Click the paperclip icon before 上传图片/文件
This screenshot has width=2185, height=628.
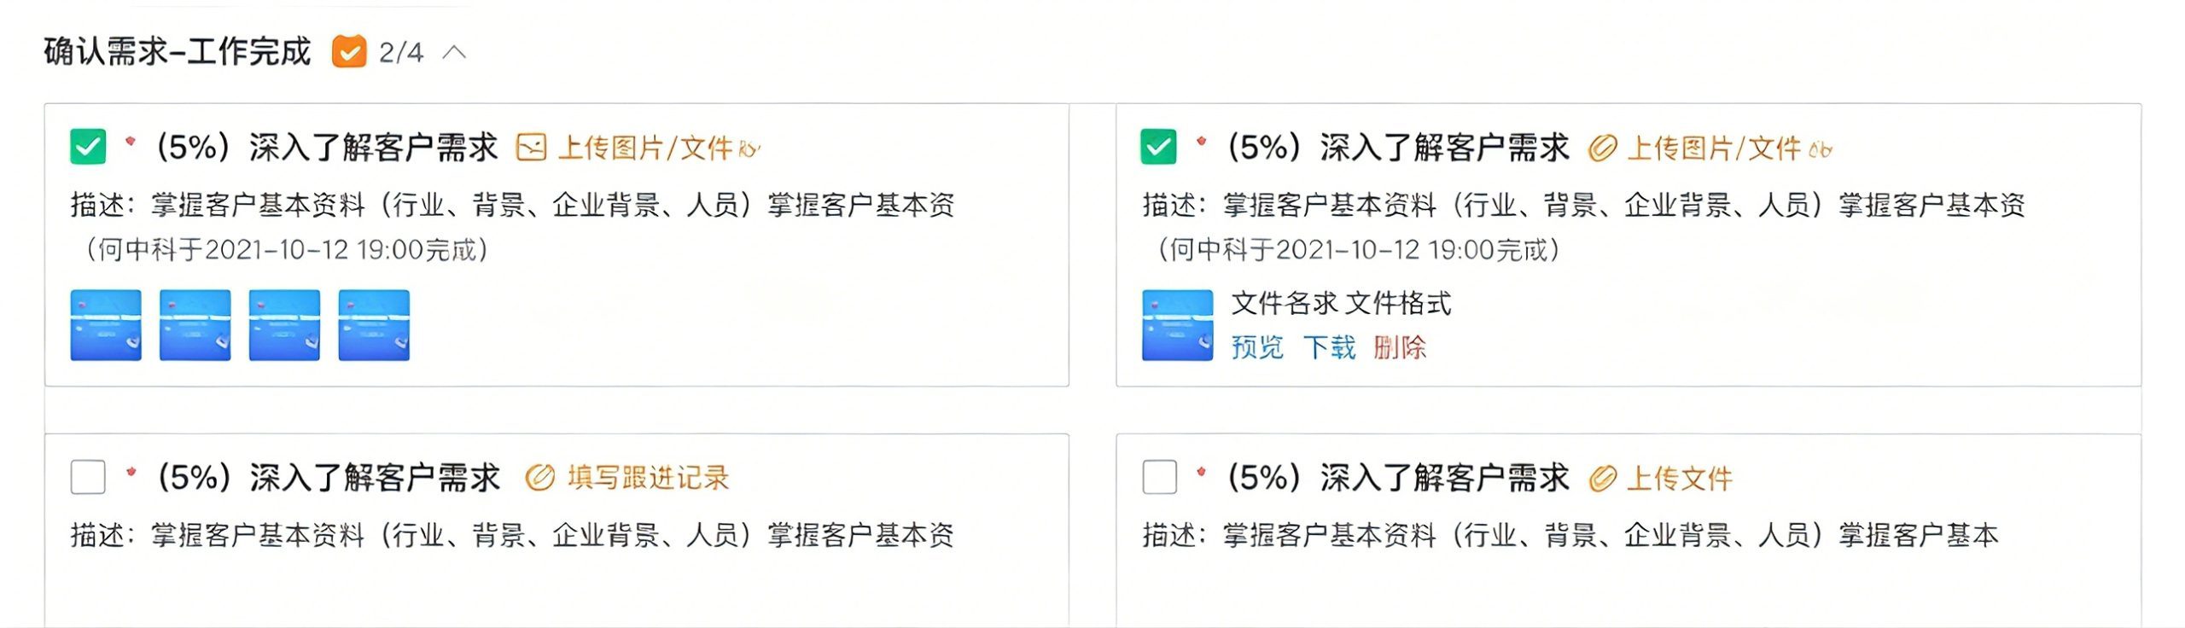tap(1602, 148)
